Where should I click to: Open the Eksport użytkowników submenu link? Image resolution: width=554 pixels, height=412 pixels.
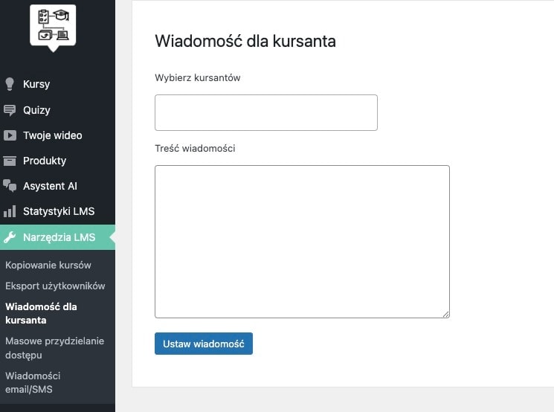(55, 286)
